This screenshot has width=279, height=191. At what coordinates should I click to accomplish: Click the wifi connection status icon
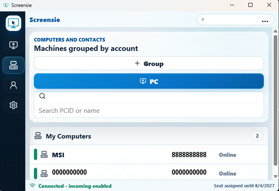click(x=32, y=186)
